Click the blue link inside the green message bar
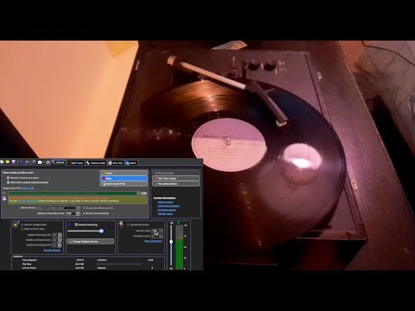The image size is (415, 311). pos(28,201)
